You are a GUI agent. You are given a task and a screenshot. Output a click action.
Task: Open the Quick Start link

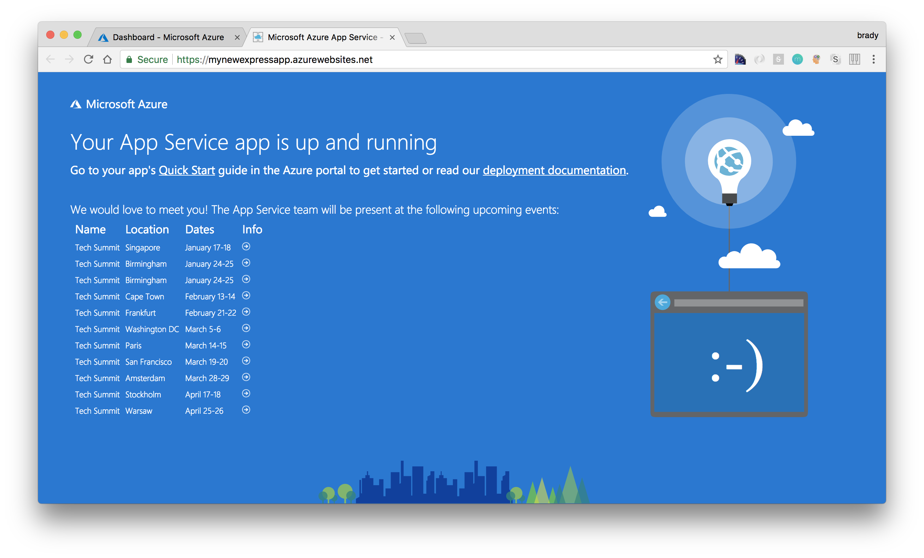187,170
